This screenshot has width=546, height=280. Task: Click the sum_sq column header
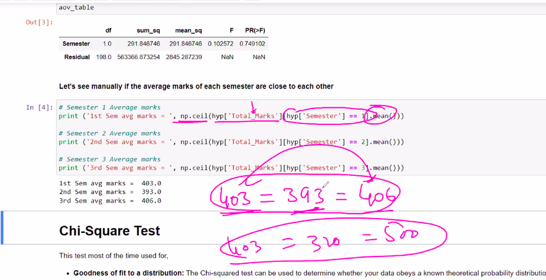pos(146,30)
